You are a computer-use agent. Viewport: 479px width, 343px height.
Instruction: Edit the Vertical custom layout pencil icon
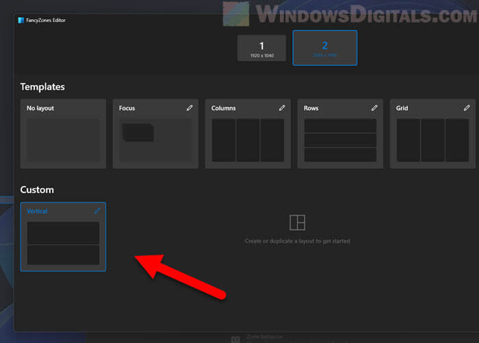pyautogui.click(x=97, y=211)
